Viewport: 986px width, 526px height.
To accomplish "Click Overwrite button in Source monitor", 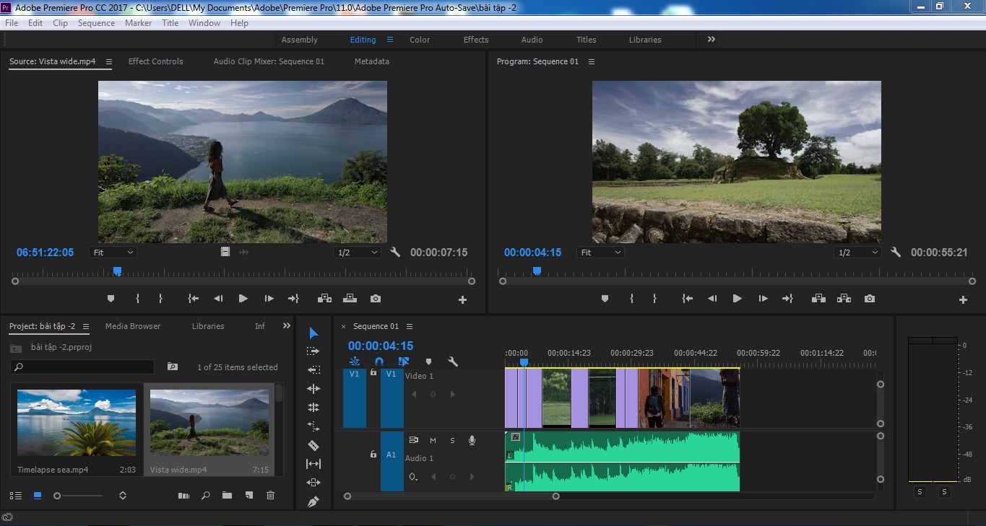I will (x=350, y=298).
